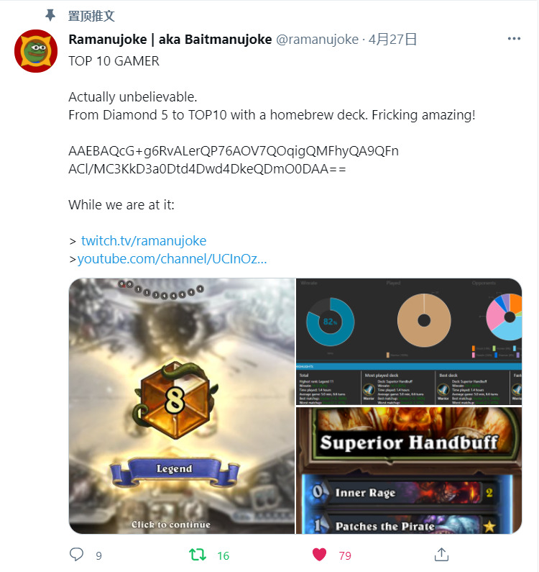The width and height of the screenshot is (539, 572).
Task: View the 82% winrate stats image
Action: (x=409, y=342)
